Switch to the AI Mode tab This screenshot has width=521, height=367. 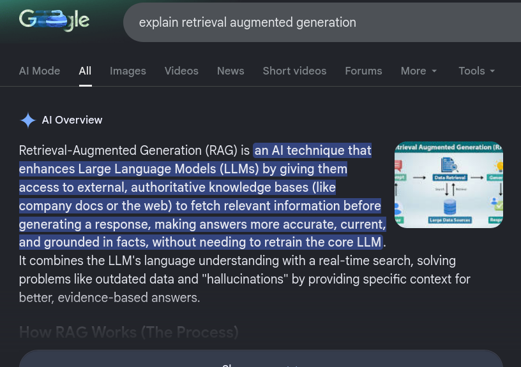point(40,71)
